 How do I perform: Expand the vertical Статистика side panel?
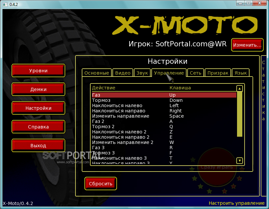click(x=264, y=126)
